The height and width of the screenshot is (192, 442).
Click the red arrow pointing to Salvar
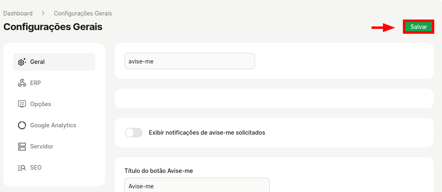(x=384, y=27)
